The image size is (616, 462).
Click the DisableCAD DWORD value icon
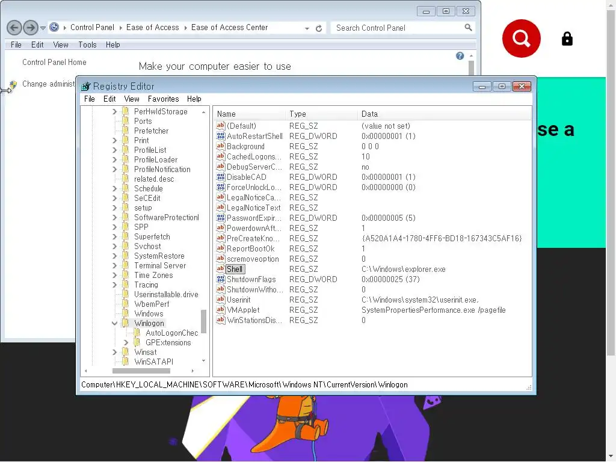tap(220, 177)
